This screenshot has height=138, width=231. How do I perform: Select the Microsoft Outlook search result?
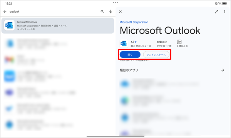click(58, 26)
